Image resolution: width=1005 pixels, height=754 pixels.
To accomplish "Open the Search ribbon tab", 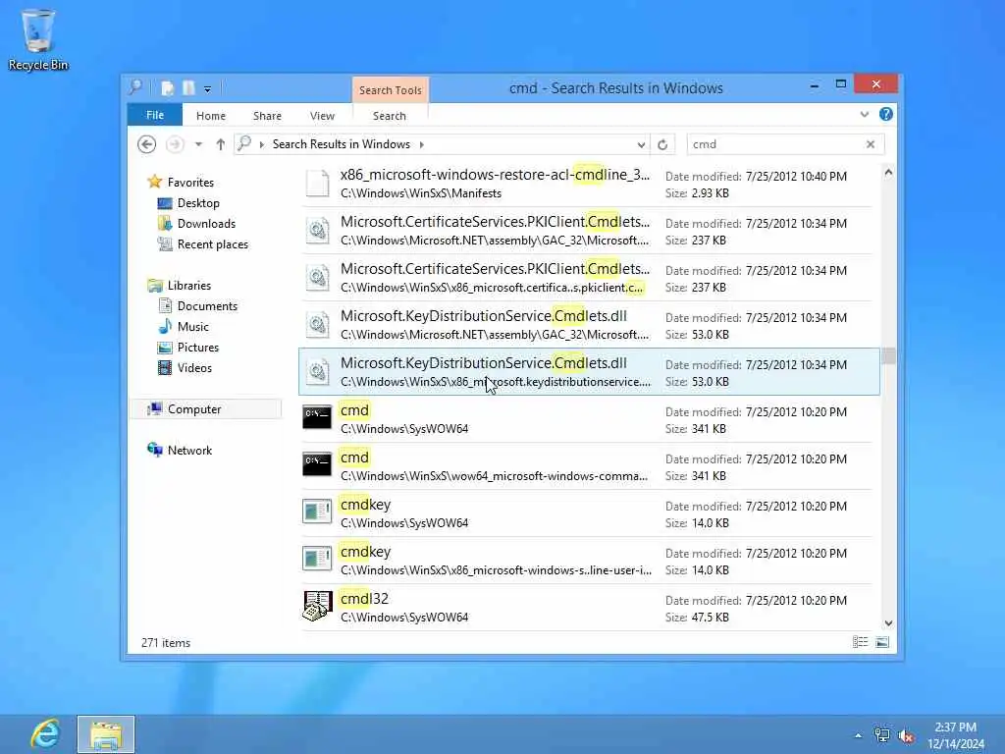I will click(389, 116).
